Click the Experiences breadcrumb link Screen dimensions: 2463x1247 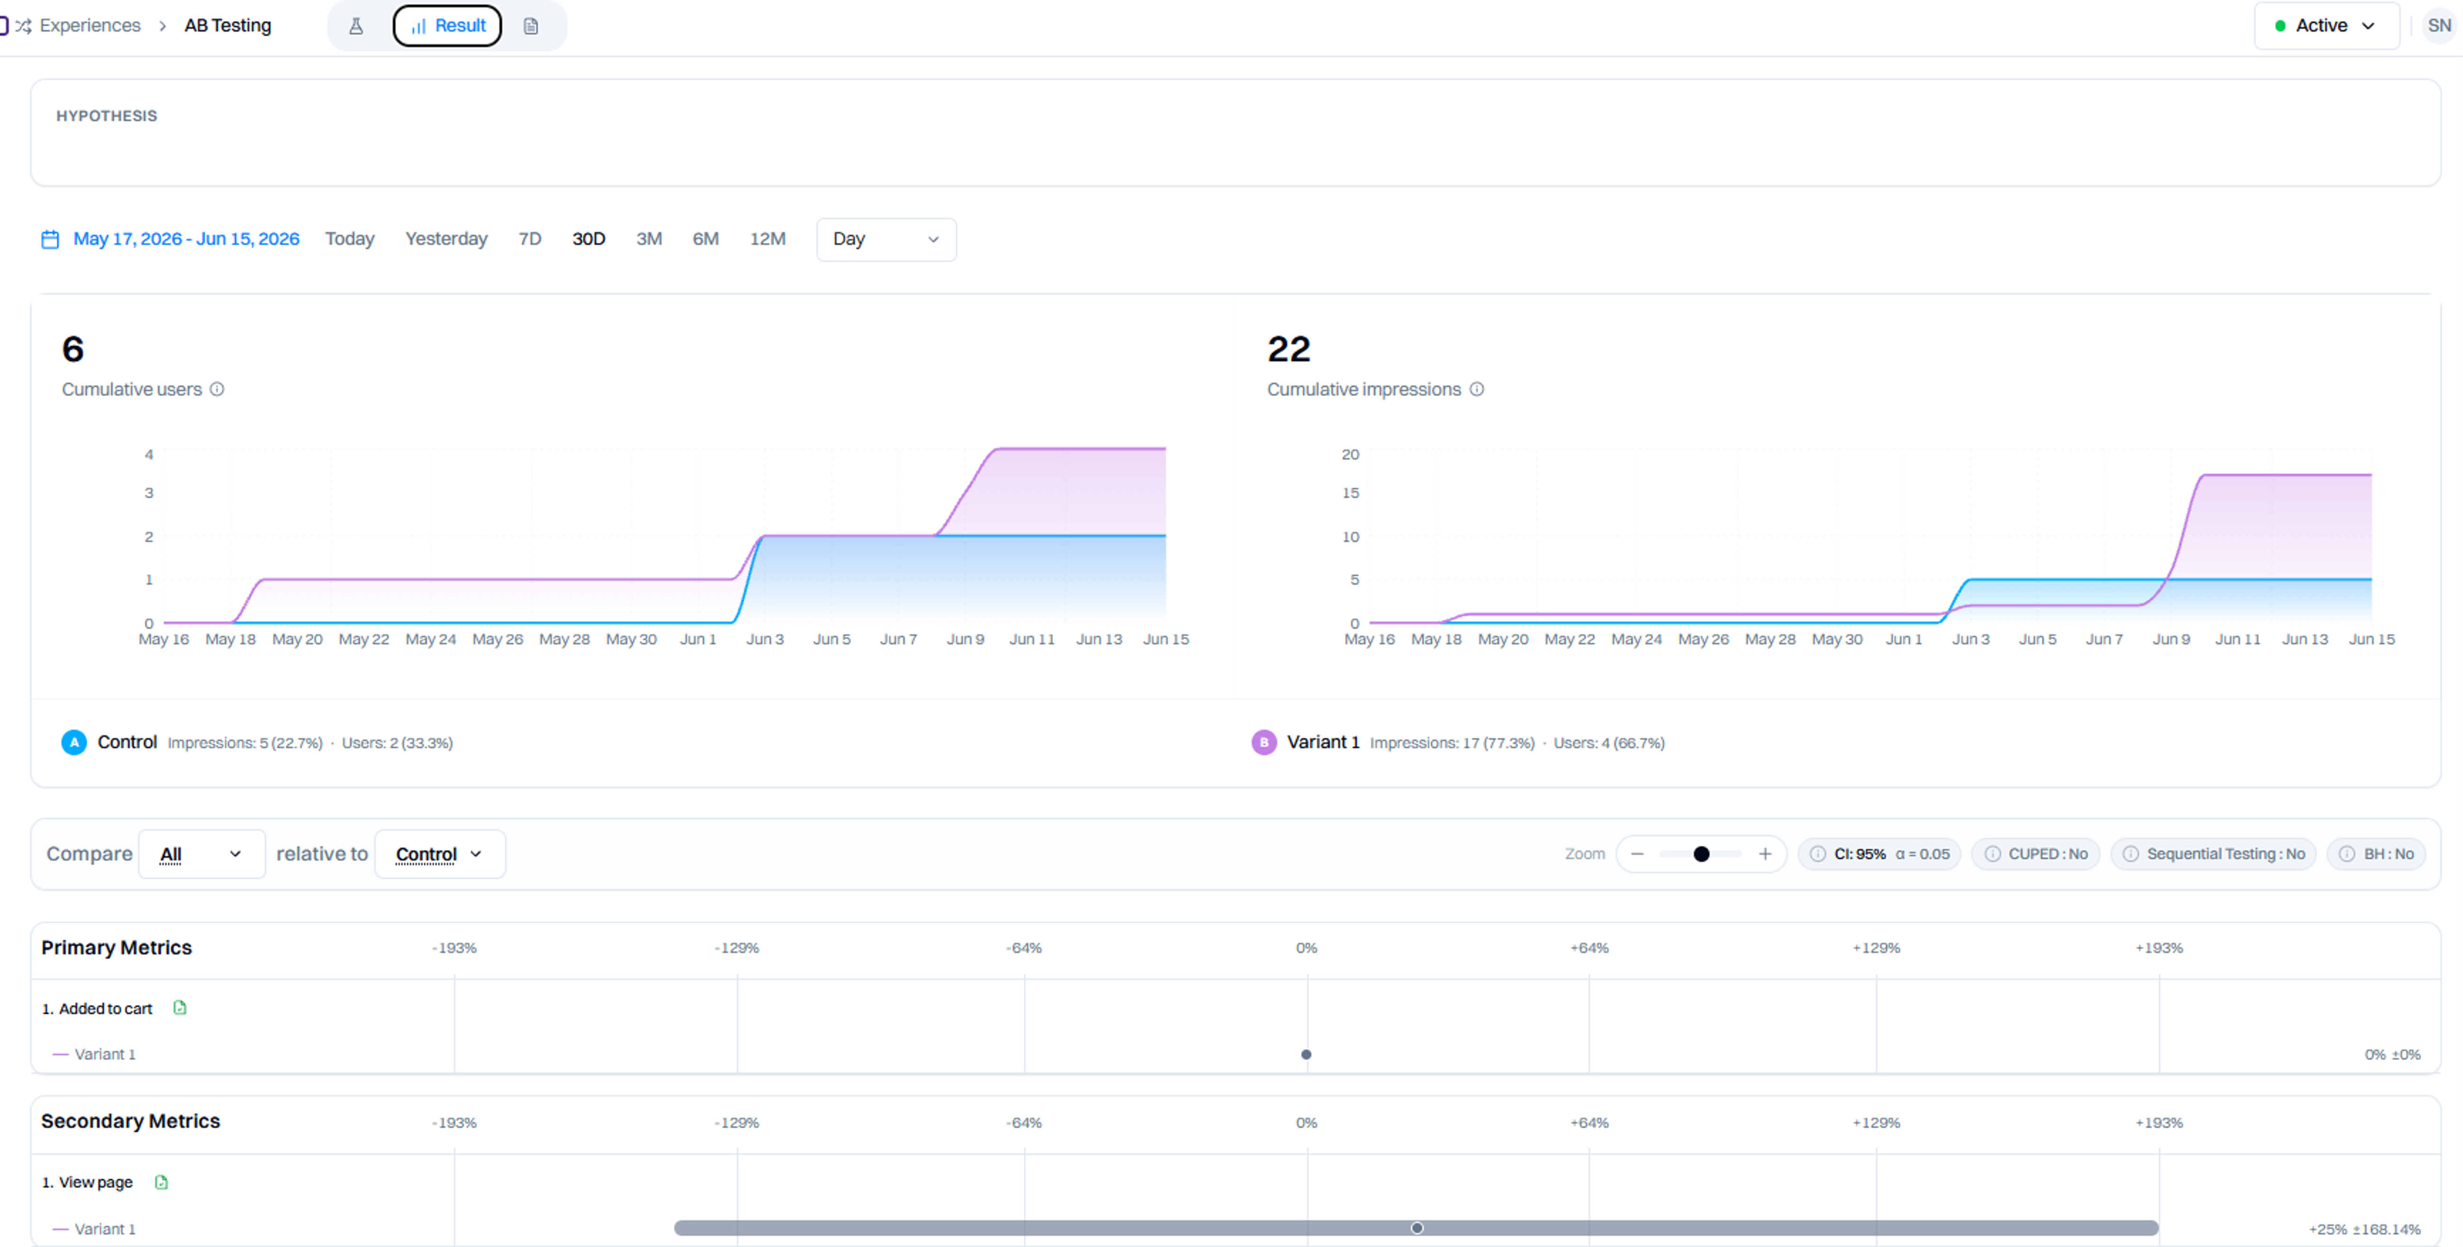[90, 26]
